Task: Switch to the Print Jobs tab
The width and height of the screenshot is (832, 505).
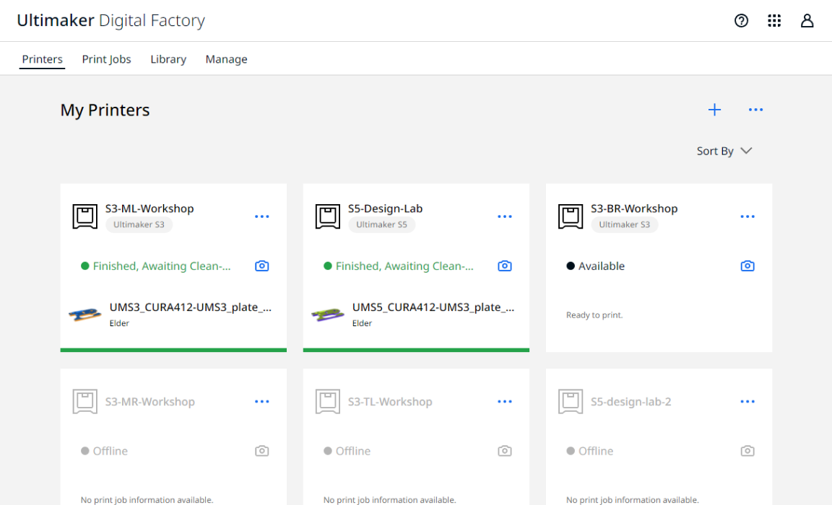Action: pos(106,58)
